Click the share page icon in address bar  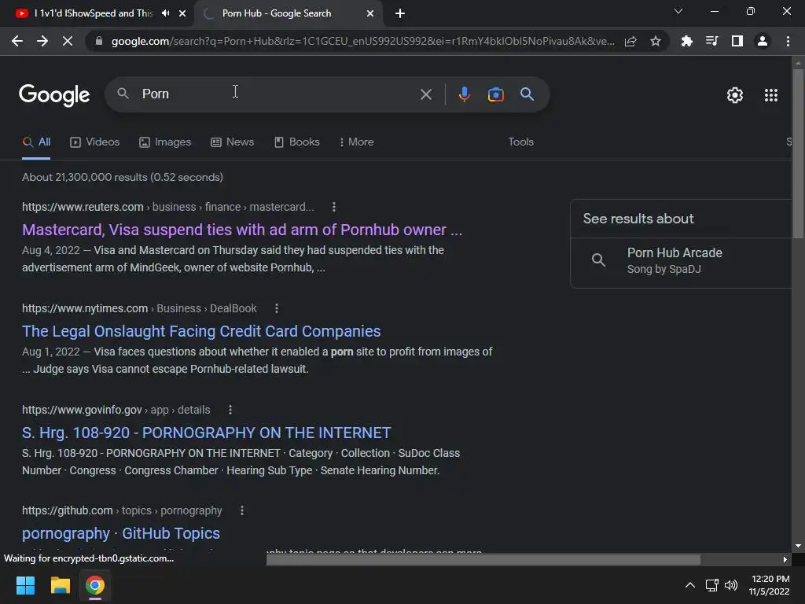tap(630, 41)
